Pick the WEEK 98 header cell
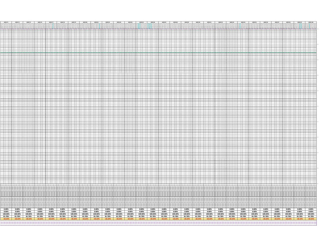320x226 pixels. (x=288, y=22)
